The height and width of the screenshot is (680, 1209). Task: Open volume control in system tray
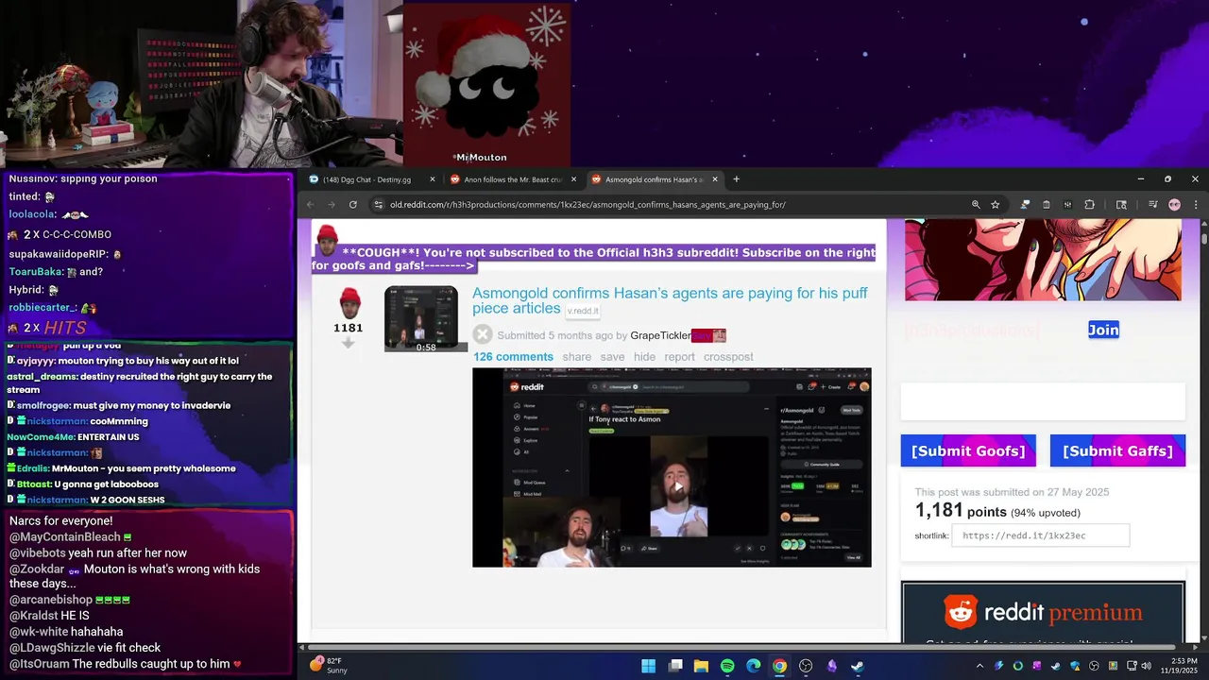[1146, 666]
